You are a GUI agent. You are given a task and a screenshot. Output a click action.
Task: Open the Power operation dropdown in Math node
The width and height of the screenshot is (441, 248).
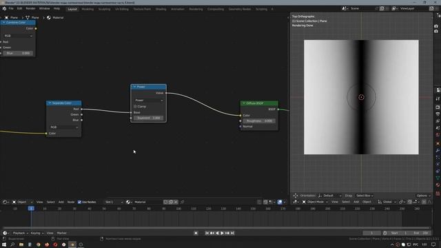tap(149, 101)
